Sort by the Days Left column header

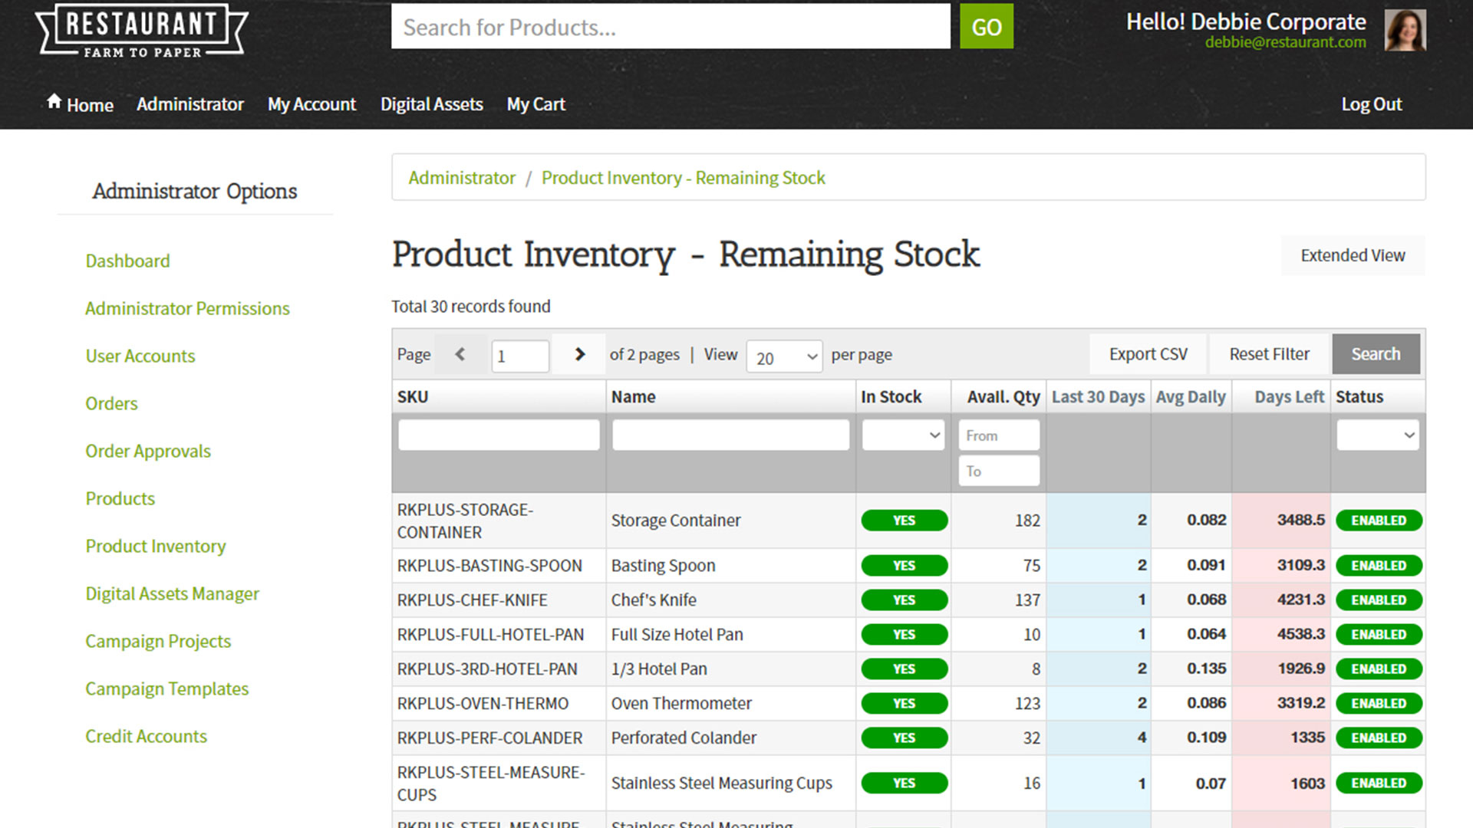click(x=1288, y=397)
